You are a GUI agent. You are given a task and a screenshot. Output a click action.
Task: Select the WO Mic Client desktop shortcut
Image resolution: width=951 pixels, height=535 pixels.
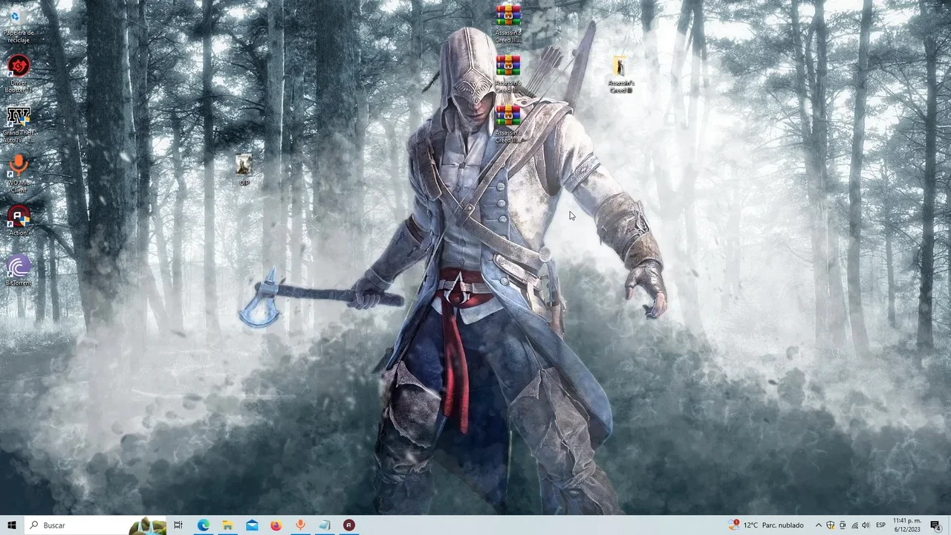pyautogui.click(x=19, y=174)
